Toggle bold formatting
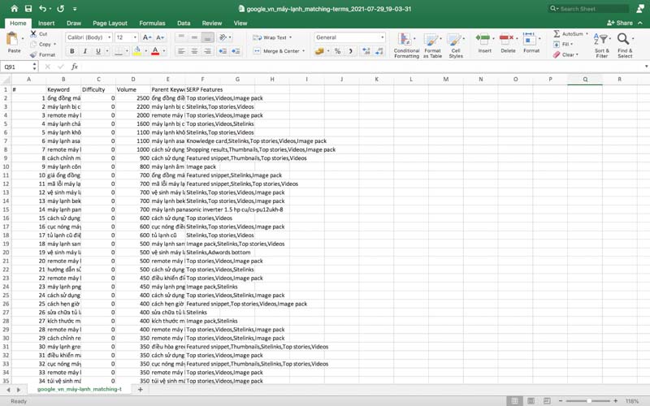This screenshot has height=406, width=650. point(72,51)
